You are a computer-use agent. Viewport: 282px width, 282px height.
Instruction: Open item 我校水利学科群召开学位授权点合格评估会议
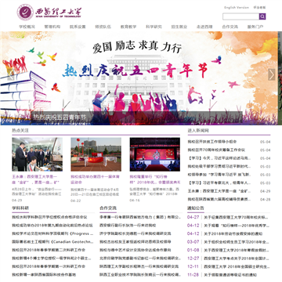(x=49, y=217)
